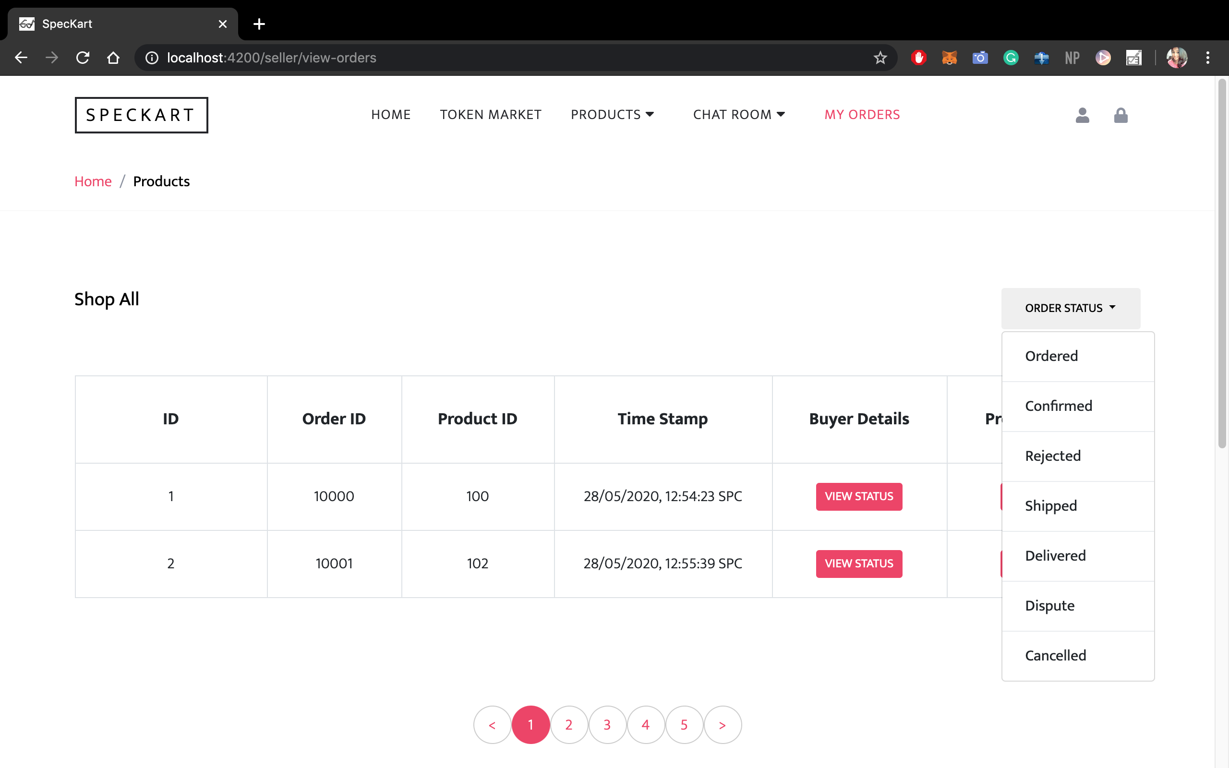Open Chrome three-dot menu

tap(1208, 58)
